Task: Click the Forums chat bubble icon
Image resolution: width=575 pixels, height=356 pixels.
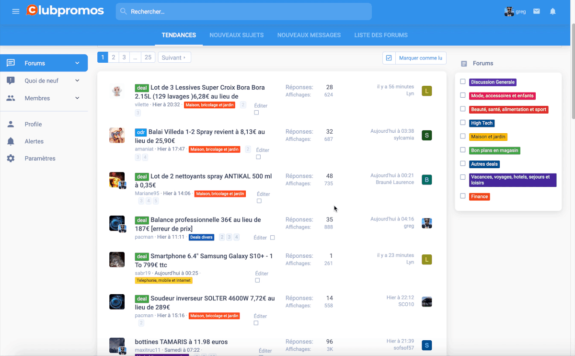Action: [x=11, y=63]
